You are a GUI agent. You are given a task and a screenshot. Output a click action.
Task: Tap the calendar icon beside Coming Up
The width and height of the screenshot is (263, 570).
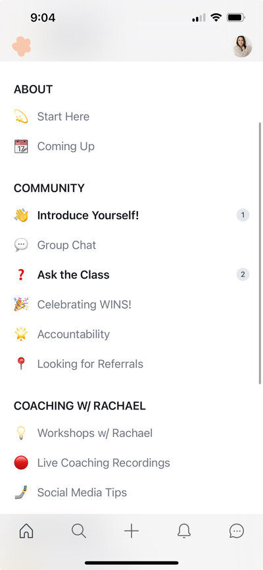point(21,146)
